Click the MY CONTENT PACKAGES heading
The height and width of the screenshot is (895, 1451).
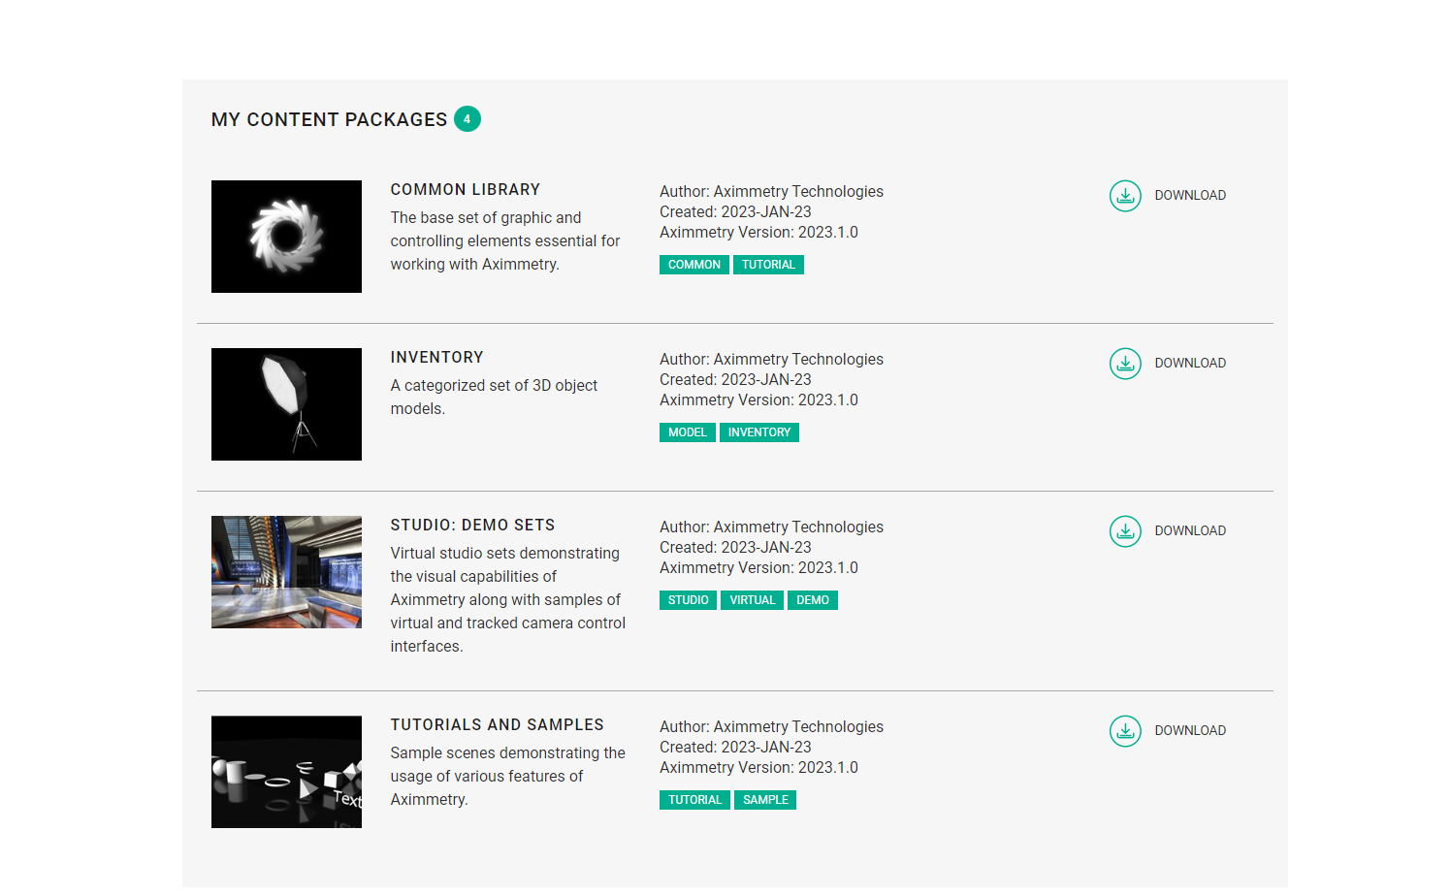[330, 119]
